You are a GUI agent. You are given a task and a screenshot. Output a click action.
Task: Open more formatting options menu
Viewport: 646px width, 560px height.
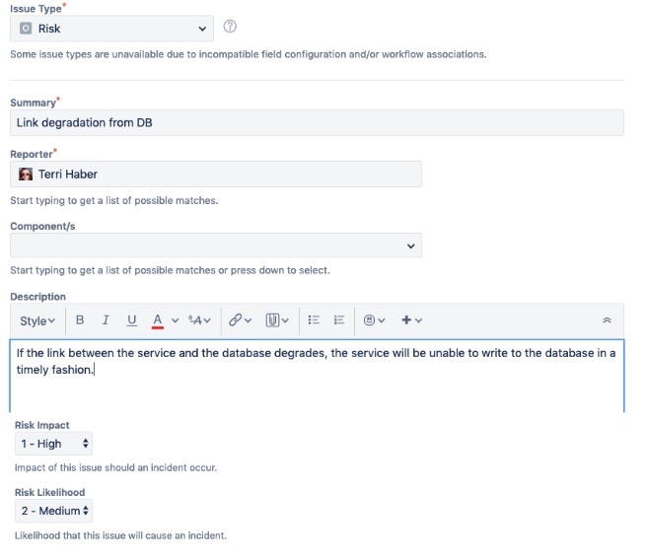(x=199, y=320)
